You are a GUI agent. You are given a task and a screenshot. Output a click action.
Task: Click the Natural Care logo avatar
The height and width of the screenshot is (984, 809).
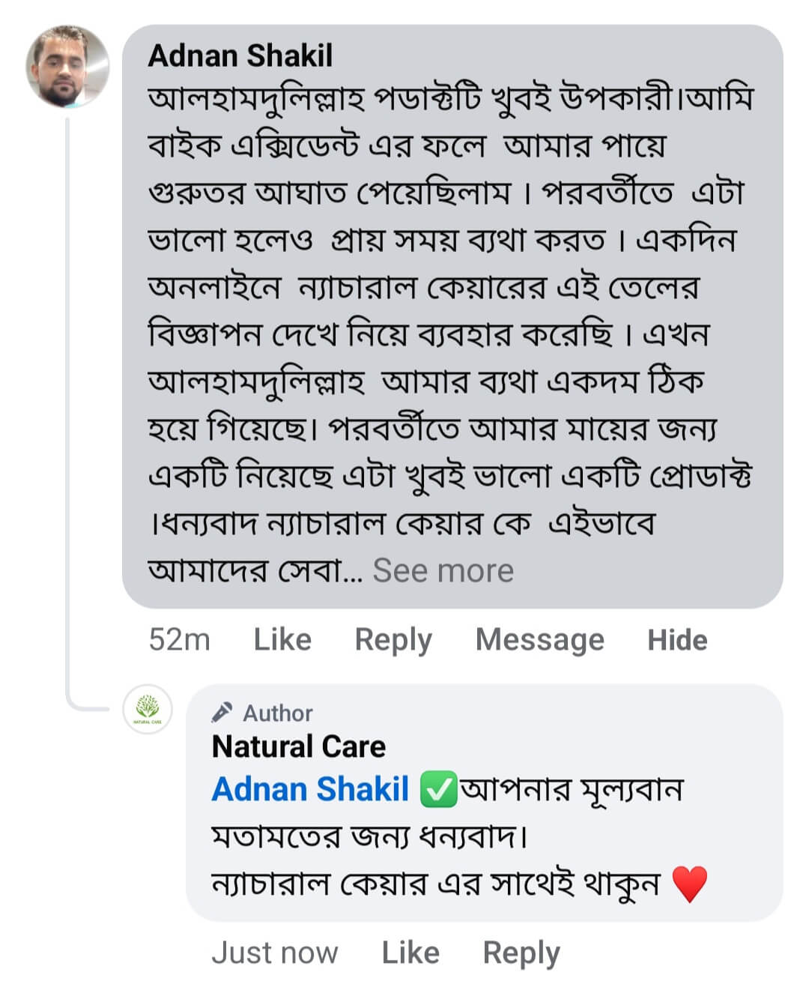click(x=148, y=709)
